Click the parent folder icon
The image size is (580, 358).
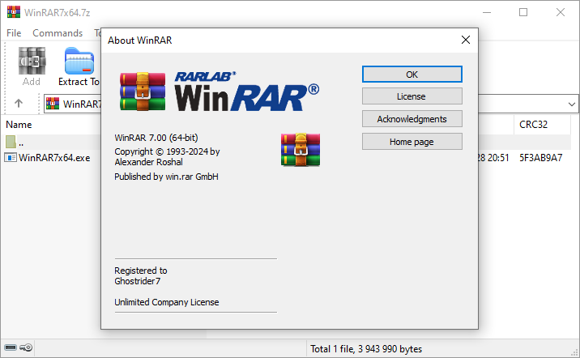click(x=11, y=142)
